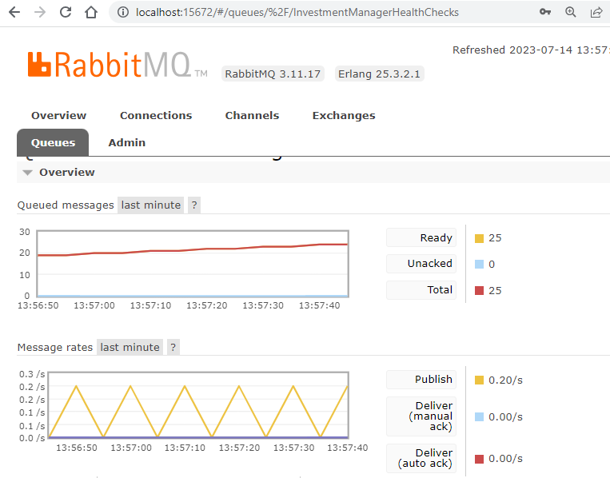Viewport: 610px width, 478px height.
Task: Click the Refreshed 2023-07-14 timestamp
Action: click(531, 50)
